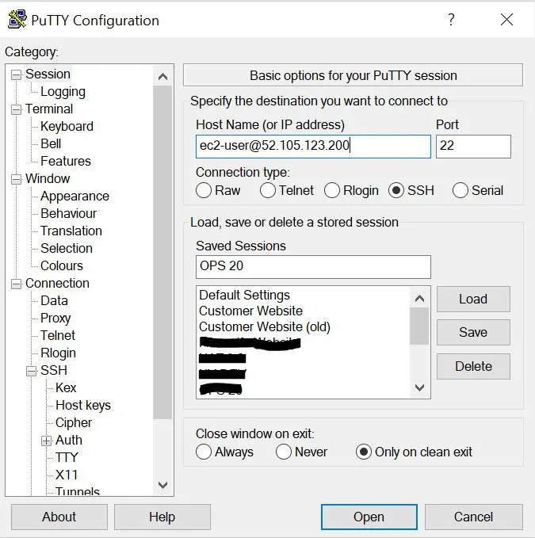Image resolution: width=535 pixels, height=538 pixels.
Task: Click the Load session button
Action: [x=473, y=300]
